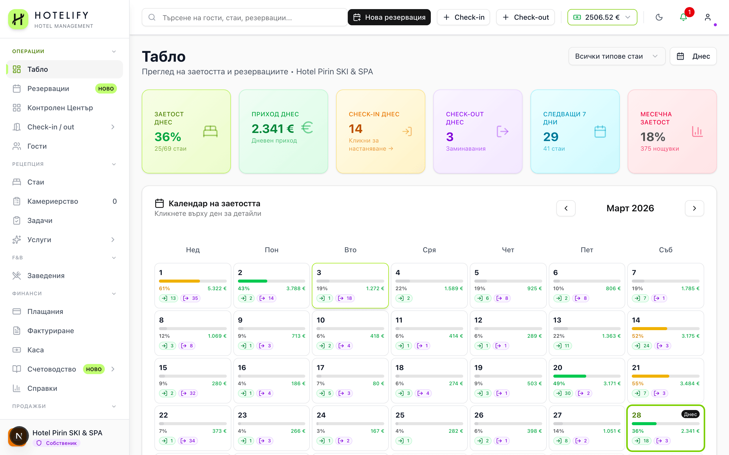Open the user profile icon
This screenshot has width=729, height=455.
point(708,17)
